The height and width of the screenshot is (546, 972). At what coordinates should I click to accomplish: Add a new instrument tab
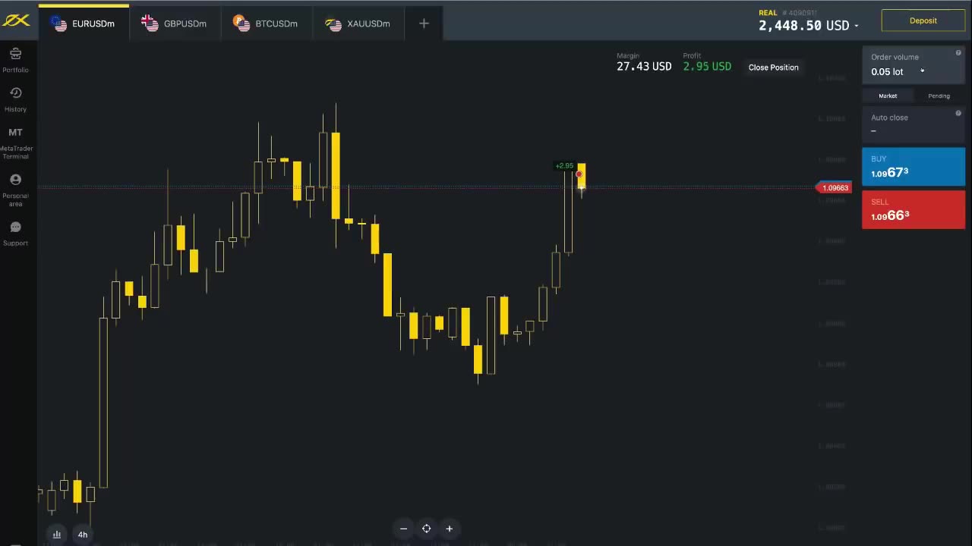pyautogui.click(x=424, y=24)
